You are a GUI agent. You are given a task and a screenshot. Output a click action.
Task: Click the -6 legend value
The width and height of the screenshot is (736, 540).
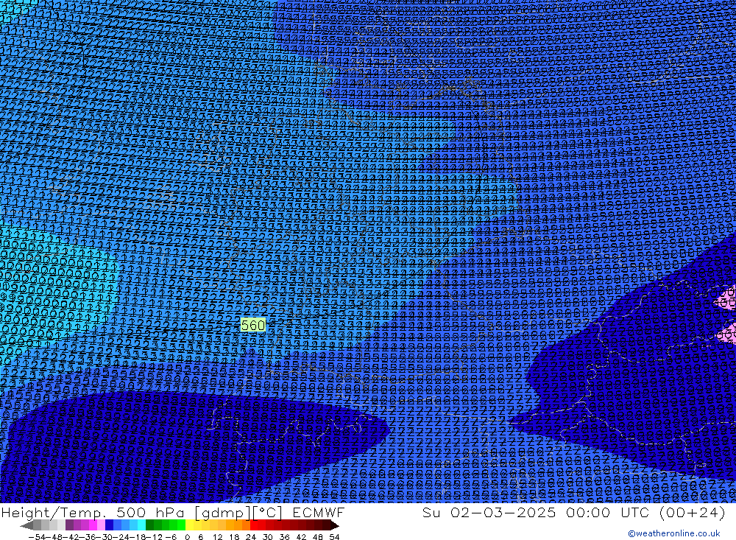tap(171, 537)
